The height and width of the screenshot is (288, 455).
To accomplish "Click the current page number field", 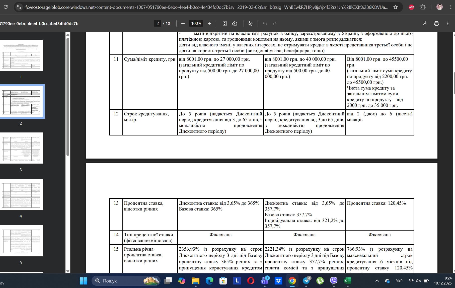I will [x=158, y=23].
